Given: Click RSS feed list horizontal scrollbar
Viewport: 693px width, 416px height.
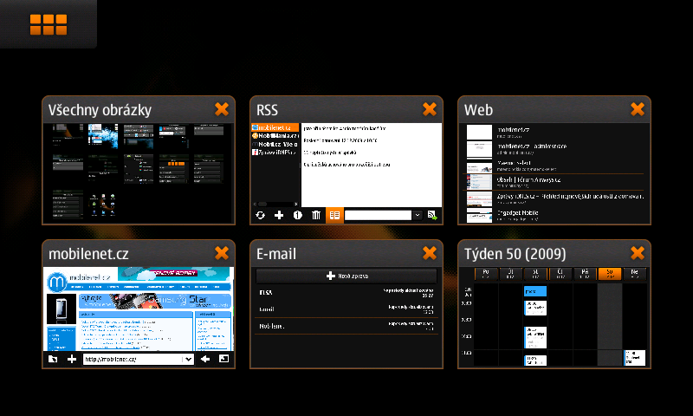Looking at the screenshot, I should 275,205.
